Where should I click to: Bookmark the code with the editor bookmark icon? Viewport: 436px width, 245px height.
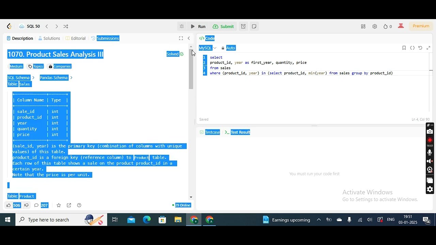(404, 48)
